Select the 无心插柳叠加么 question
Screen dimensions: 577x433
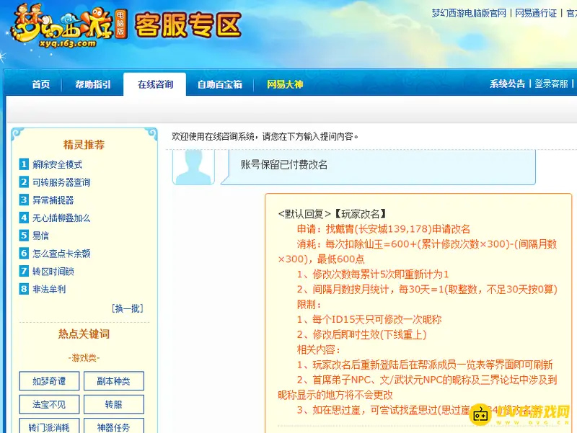[x=61, y=218]
